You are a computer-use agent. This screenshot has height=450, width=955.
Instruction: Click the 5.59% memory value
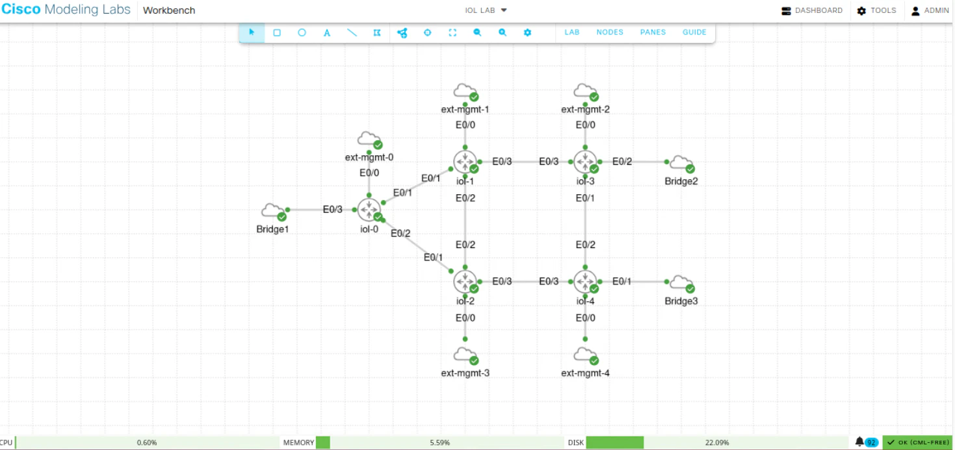click(x=439, y=443)
